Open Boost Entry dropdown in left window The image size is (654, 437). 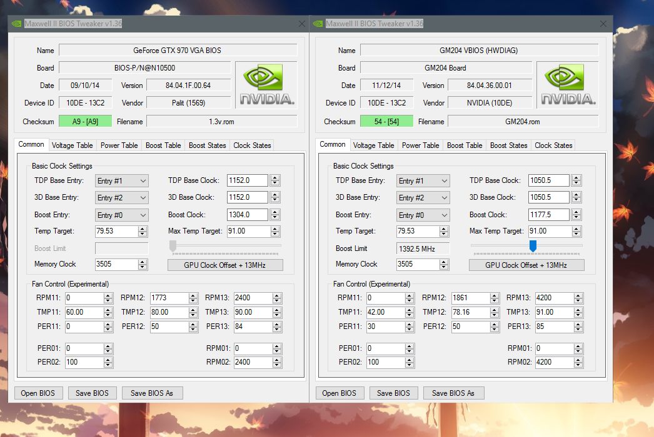(x=121, y=215)
